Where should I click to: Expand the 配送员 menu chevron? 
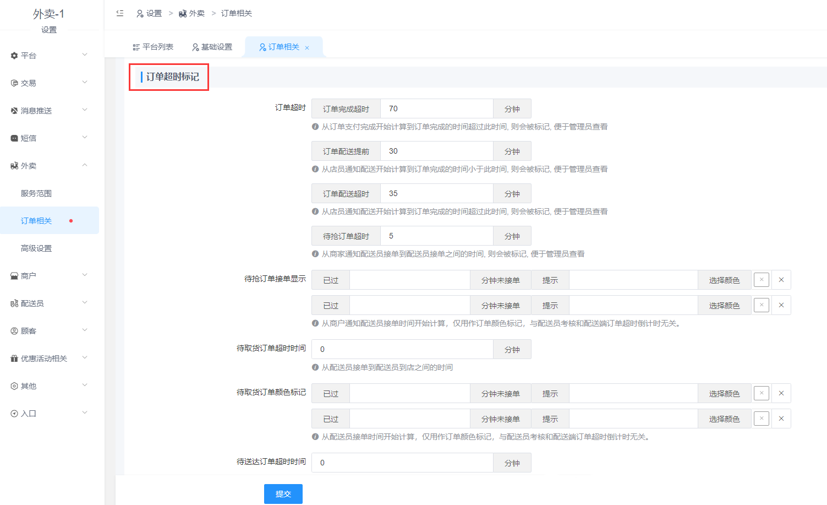click(x=85, y=303)
